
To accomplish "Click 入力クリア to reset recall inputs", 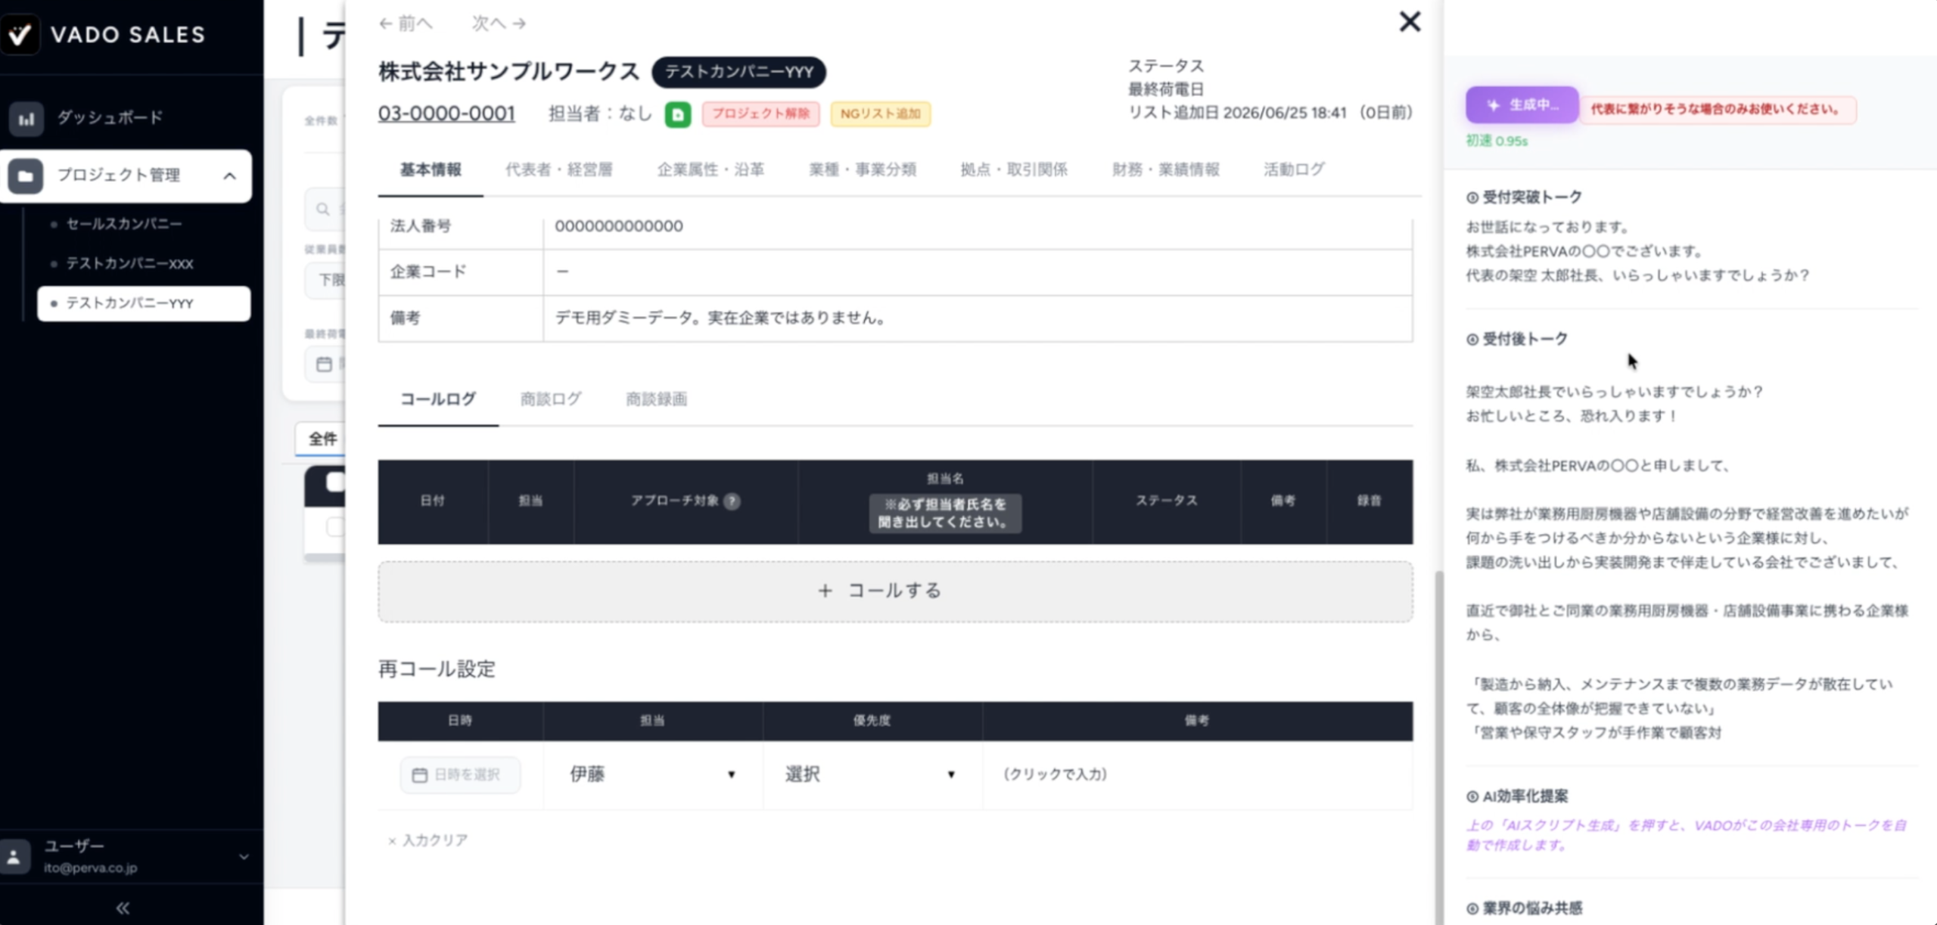I will click(x=428, y=840).
